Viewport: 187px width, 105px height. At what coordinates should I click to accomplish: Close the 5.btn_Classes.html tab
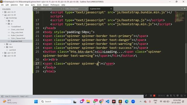pyautogui.click(x=86, y=9)
